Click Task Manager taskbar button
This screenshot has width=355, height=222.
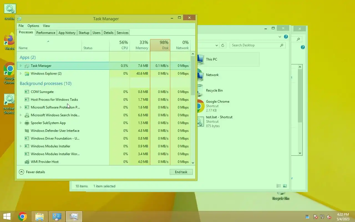(74, 216)
